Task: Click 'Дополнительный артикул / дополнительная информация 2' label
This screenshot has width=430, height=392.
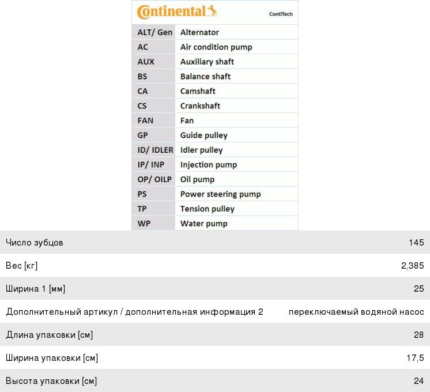Action: pos(135,312)
